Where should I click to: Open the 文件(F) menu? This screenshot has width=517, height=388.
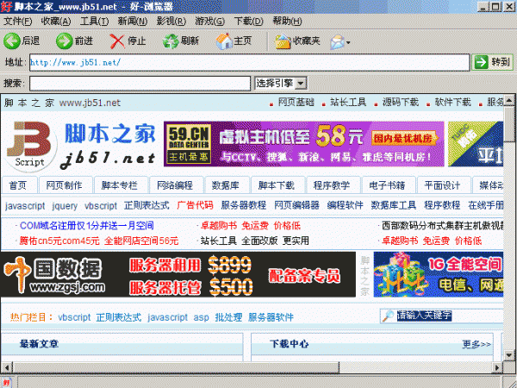coord(17,22)
